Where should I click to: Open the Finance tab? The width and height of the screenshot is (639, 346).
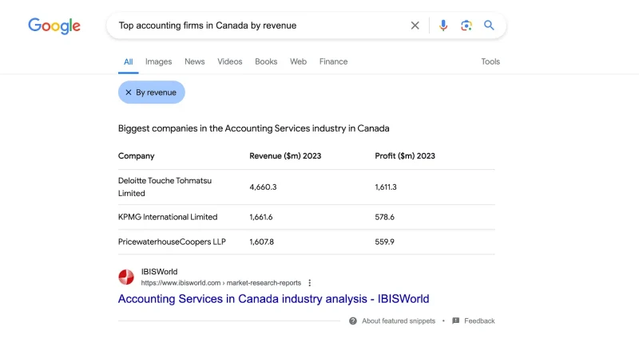click(333, 62)
